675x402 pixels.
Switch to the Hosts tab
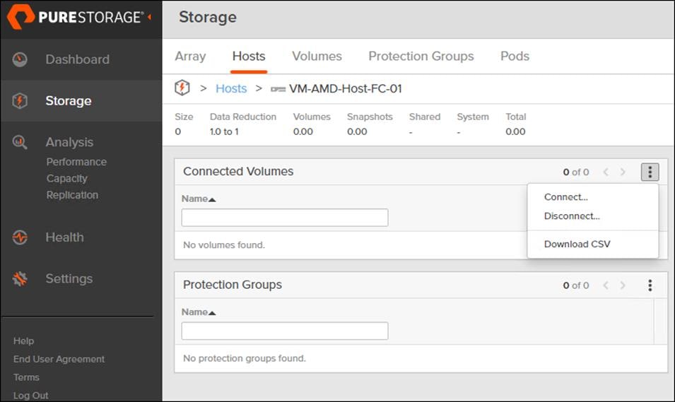[249, 56]
